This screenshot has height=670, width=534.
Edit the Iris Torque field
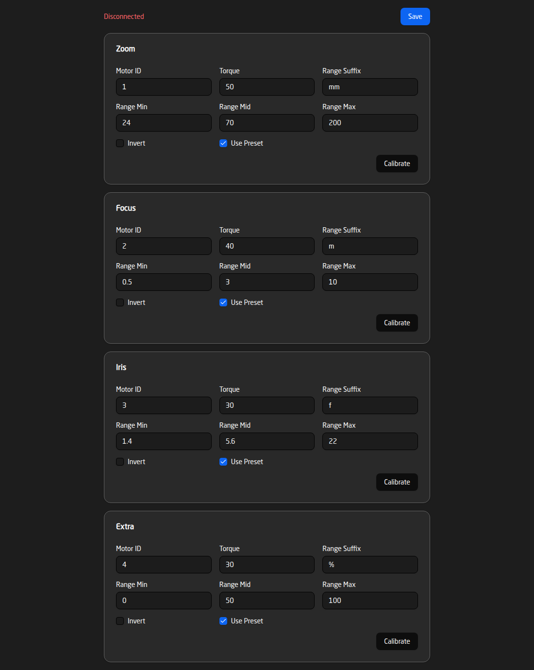(267, 405)
